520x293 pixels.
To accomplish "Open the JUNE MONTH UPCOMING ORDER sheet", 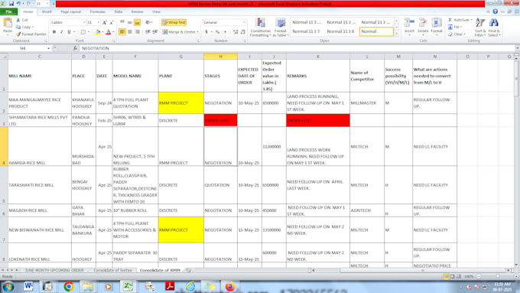I will coord(54,271).
